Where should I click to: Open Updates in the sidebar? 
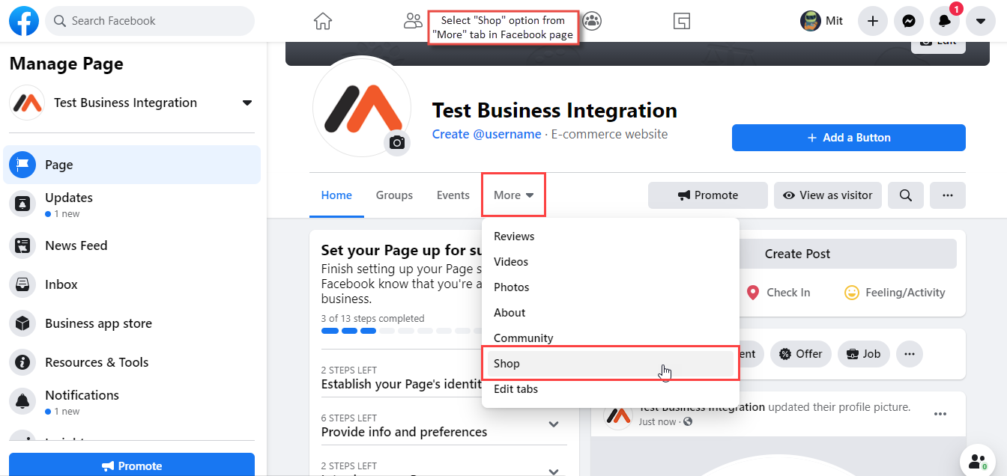(132, 204)
